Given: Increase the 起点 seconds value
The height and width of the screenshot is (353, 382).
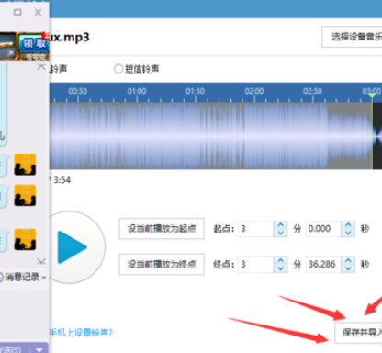Looking at the screenshot, I should (x=348, y=225).
